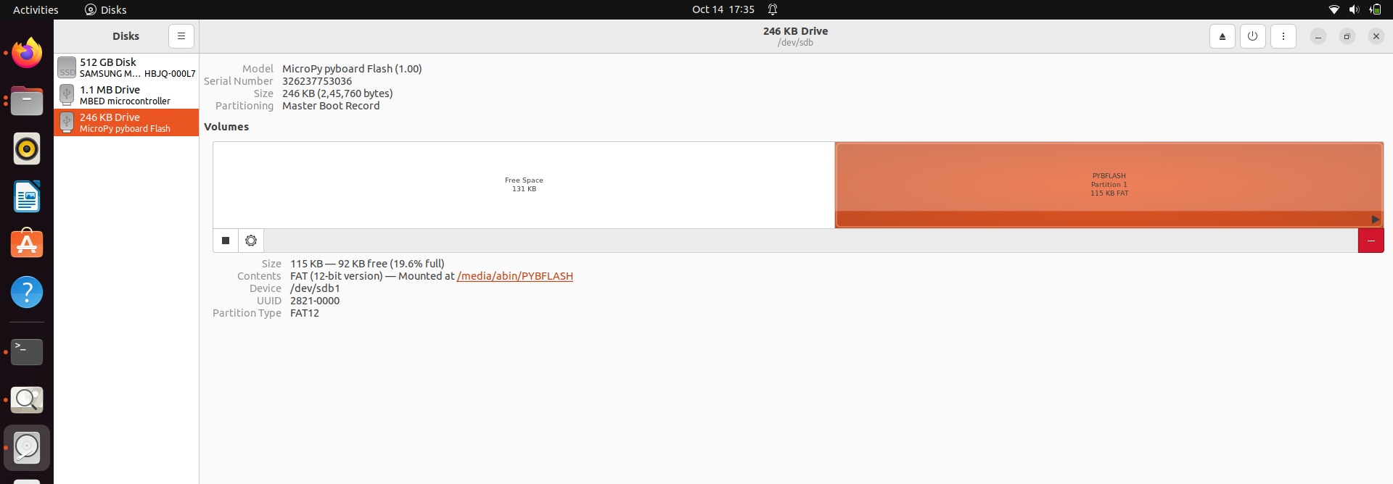Launch Firefox from the dock
Screen dimensions: 1393x484
tap(27, 53)
